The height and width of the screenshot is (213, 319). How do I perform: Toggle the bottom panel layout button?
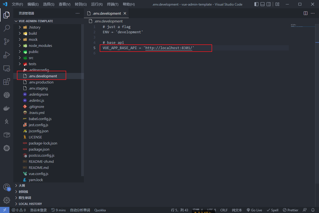pos(263,4)
